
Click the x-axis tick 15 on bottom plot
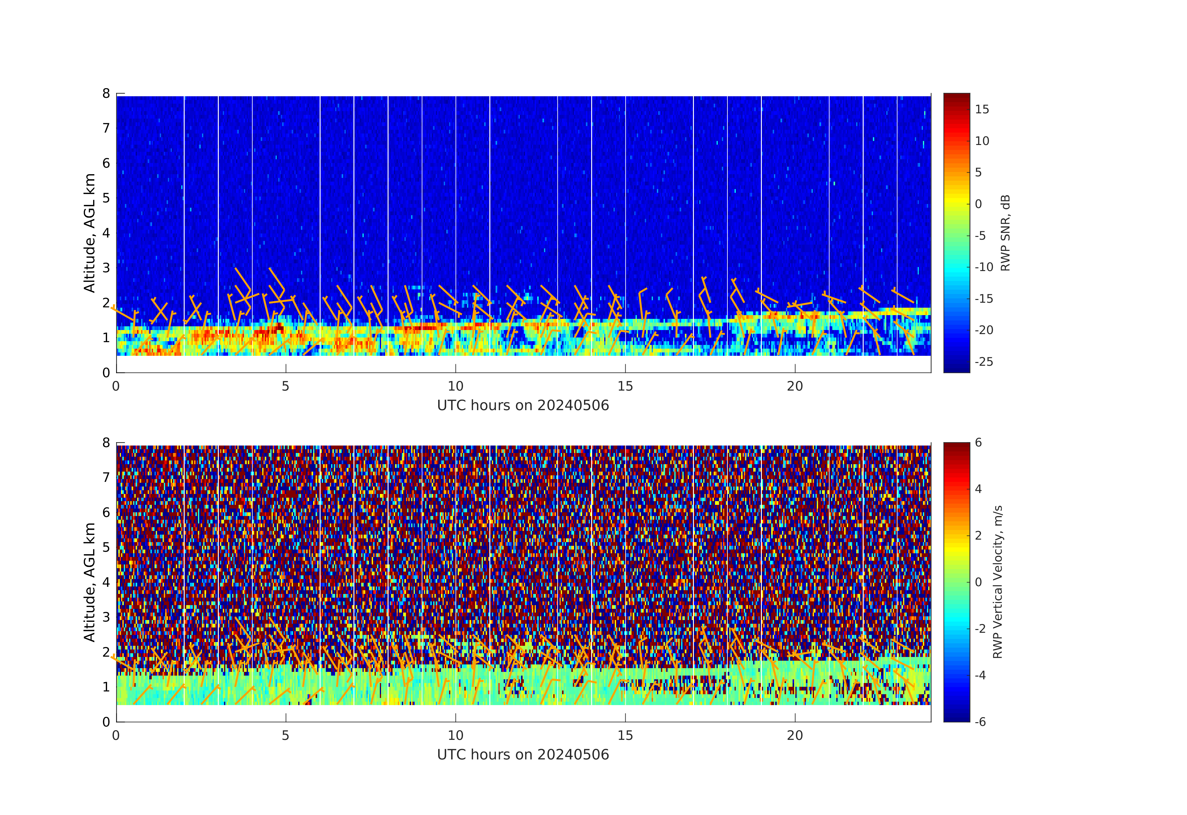click(625, 735)
